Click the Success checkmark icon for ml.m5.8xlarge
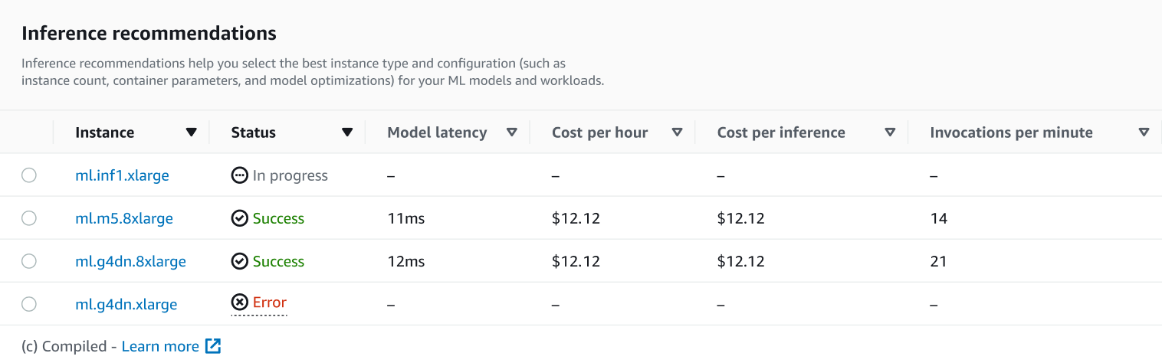Viewport: 1162px width, 363px height. 240,218
